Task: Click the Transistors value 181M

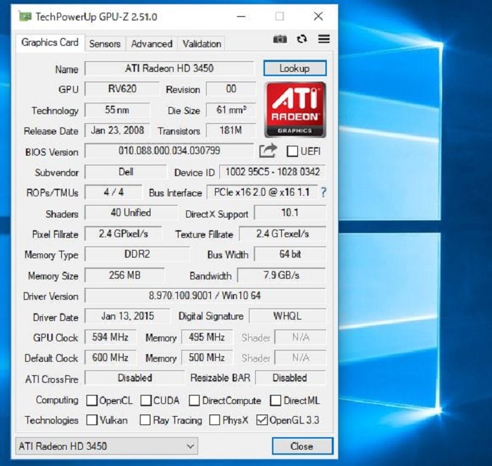Action: click(231, 130)
